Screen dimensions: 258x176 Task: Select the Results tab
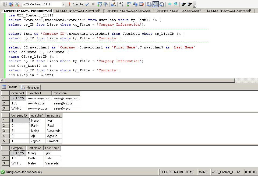click(10, 87)
